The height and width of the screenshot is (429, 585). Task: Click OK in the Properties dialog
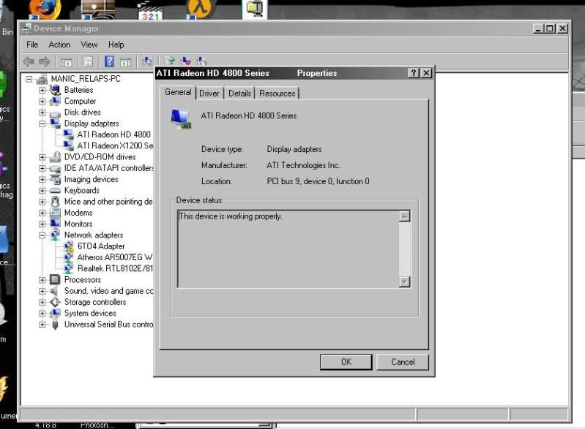[x=346, y=362]
